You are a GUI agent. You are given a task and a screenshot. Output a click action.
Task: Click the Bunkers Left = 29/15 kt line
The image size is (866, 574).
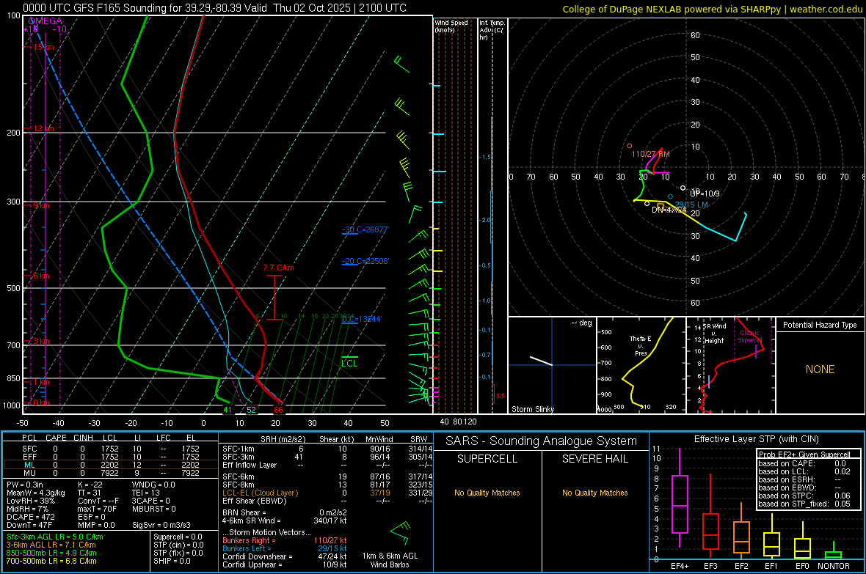click(x=285, y=548)
